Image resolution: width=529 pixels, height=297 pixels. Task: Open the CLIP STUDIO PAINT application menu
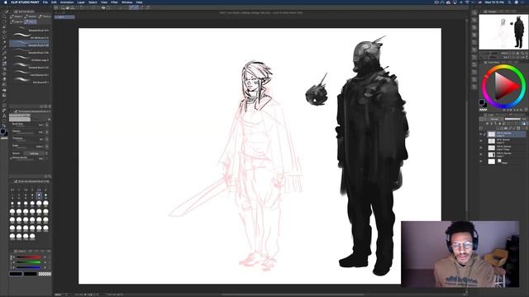pyautogui.click(x=25, y=2)
